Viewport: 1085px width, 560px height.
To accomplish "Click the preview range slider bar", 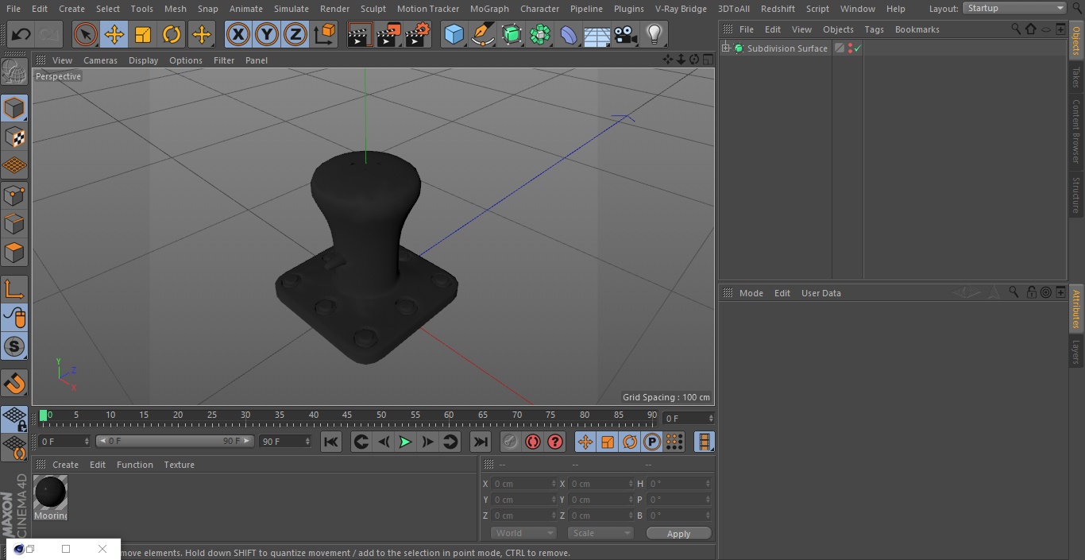I will [x=175, y=441].
